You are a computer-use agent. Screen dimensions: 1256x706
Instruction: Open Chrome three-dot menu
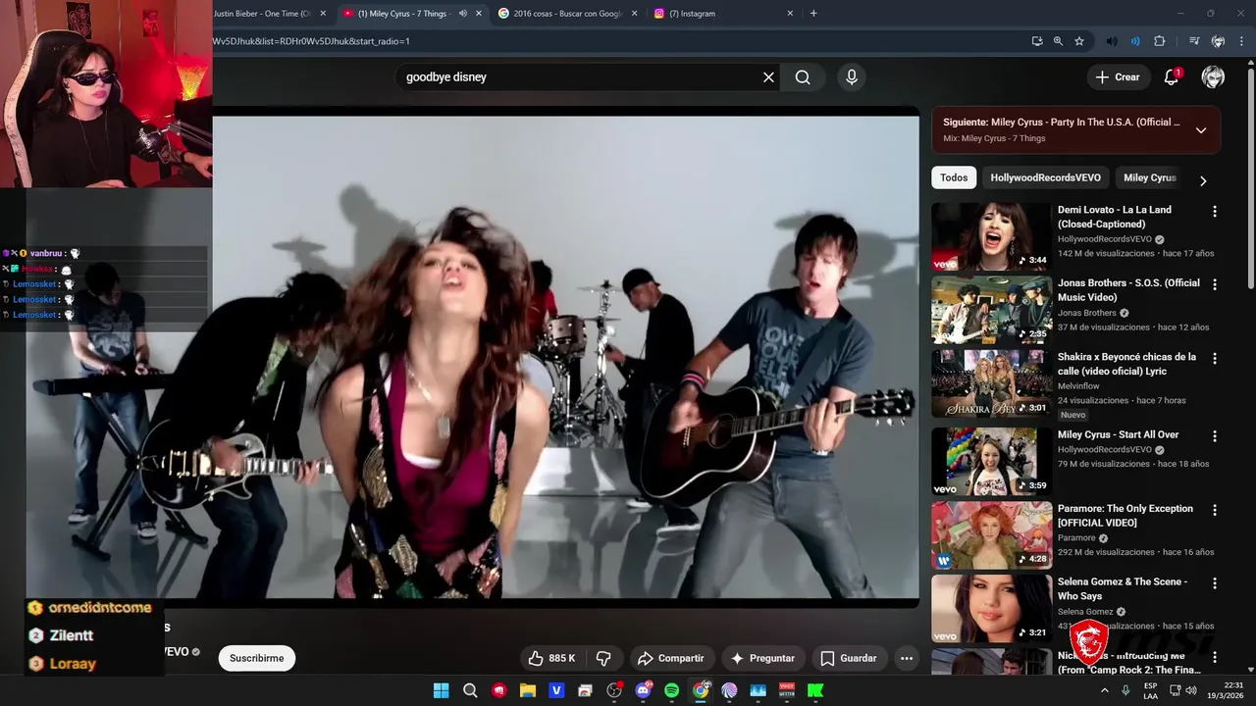(x=1242, y=41)
